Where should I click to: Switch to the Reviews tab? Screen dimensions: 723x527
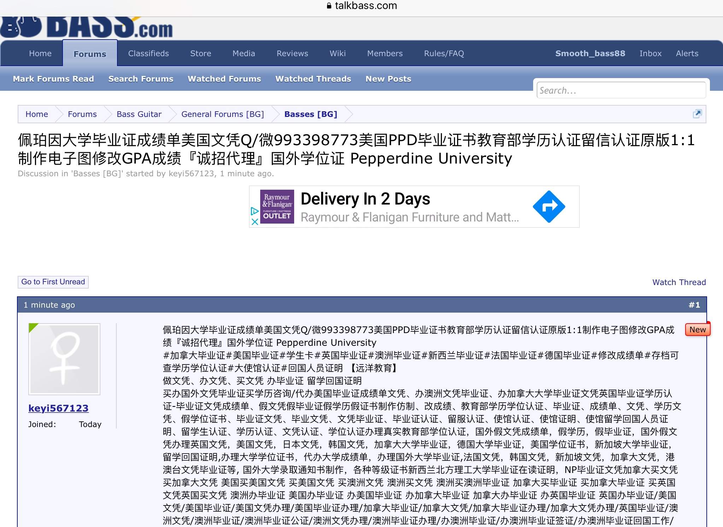click(x=292, y=53)
